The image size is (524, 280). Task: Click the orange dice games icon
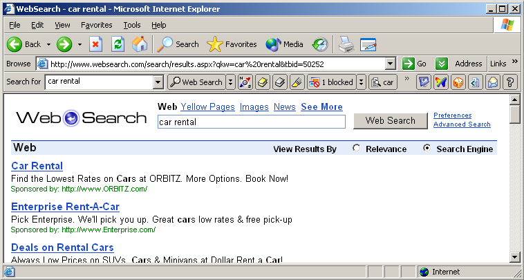click(x=458, y=82)
